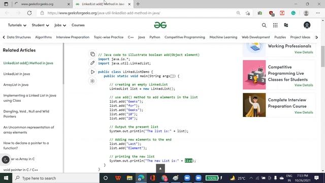
Task: Open How to declare a pointer link
Action: point(26,145)
